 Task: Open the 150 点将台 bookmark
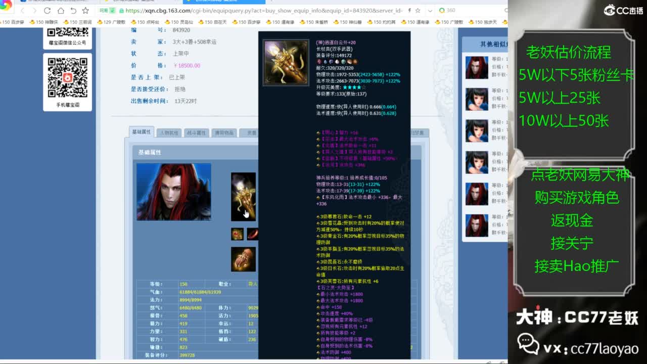tap(145, 22)
